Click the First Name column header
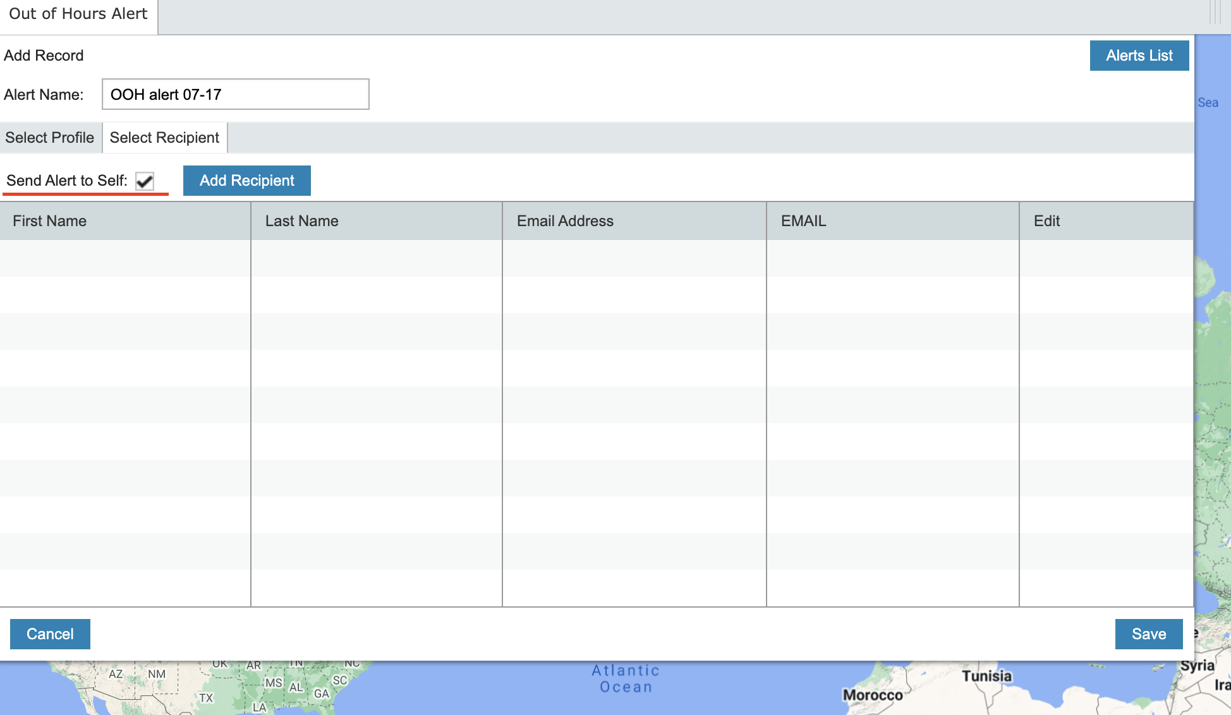This screenshot has width=1231, height=715. pos(50,221)
